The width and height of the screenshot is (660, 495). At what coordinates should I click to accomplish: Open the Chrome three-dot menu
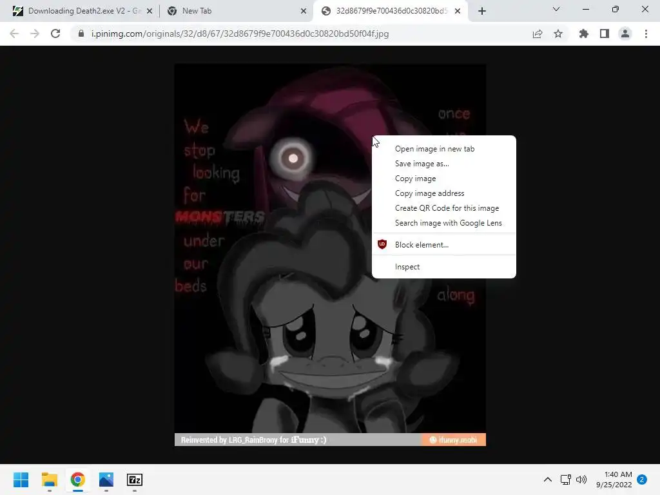tap(646, 34)
